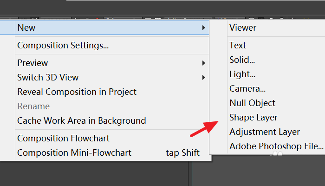
Task: Add a Null Object layer
Action: pyautogui.click(x=252, y=103)
